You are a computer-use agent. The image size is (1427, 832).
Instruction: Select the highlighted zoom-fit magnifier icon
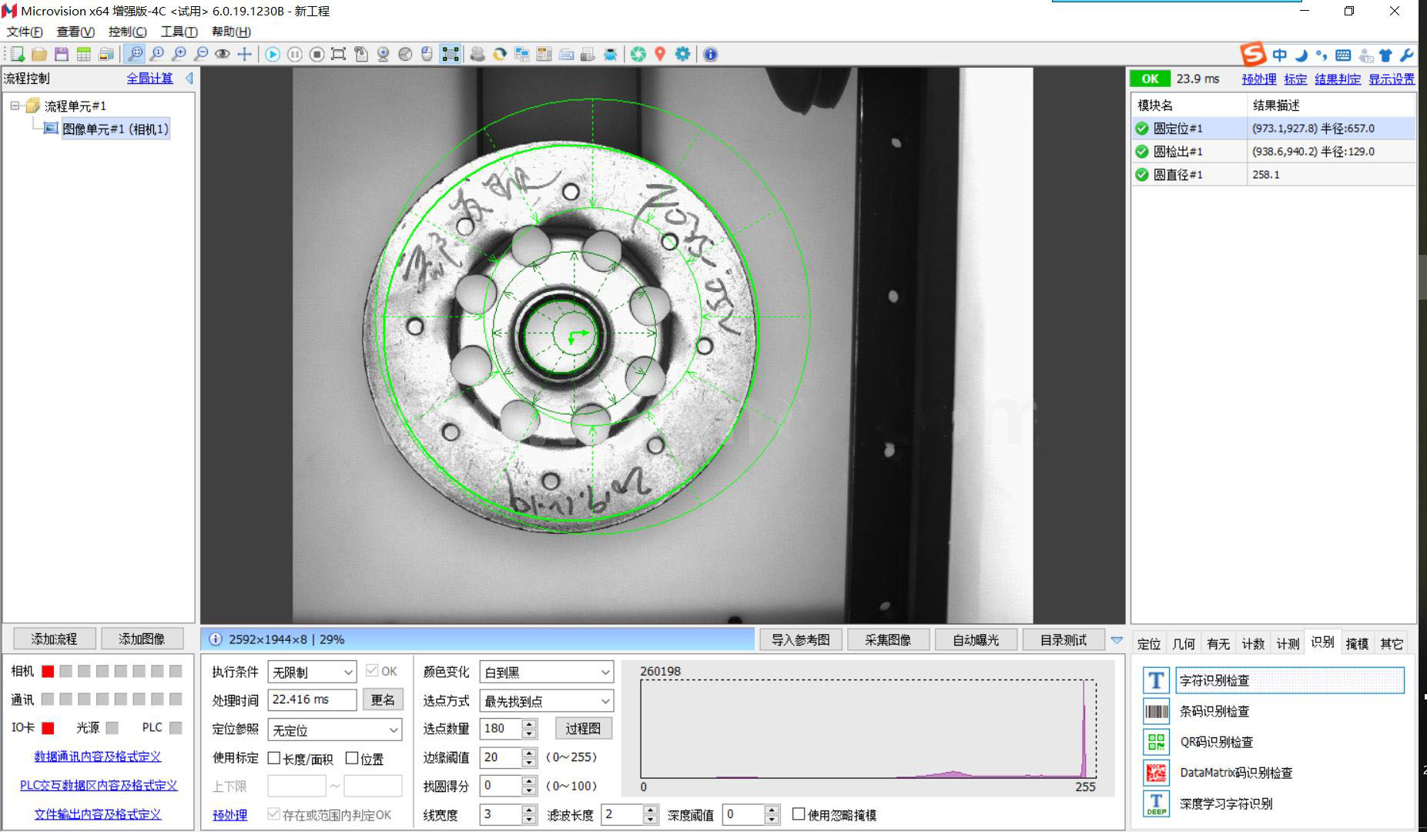pyautogui.click(x=135, y=54)
